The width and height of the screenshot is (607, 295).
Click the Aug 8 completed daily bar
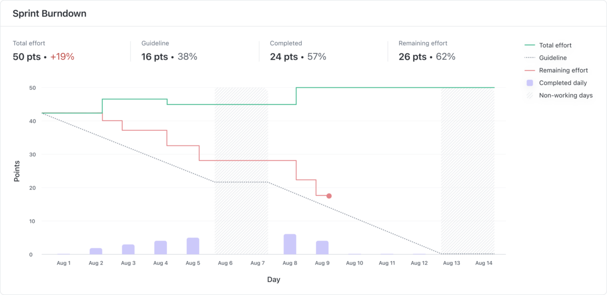click(x=290, y=244)
